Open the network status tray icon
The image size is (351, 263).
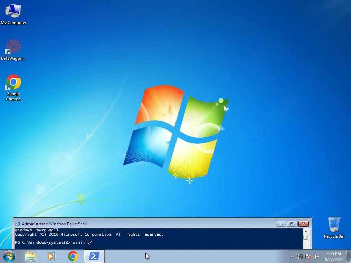click(x=300, y=256)
